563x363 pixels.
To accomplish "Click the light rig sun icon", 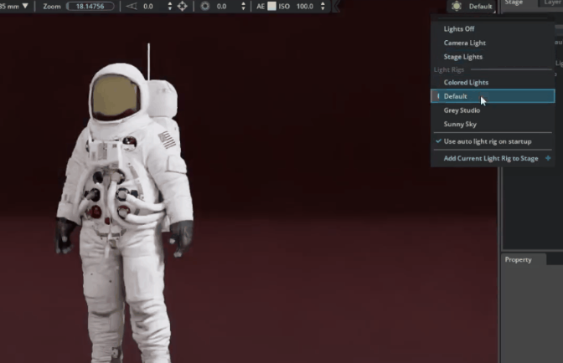I will (455, 6).
